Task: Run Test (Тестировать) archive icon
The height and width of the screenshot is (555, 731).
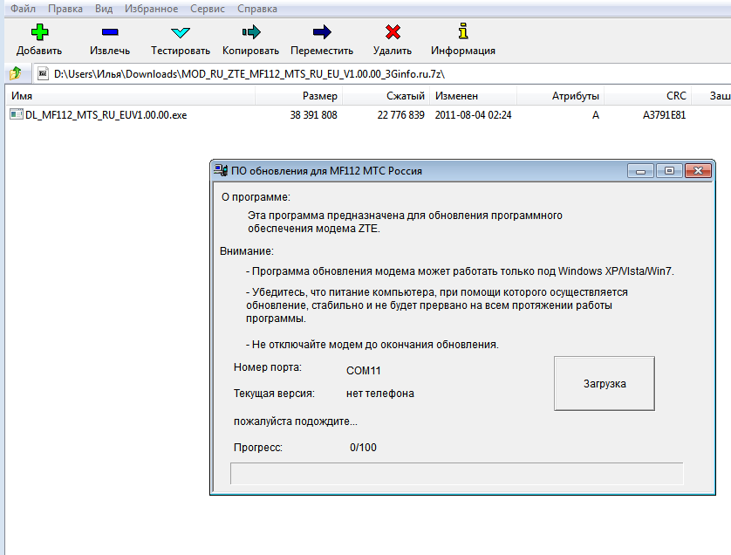Action: pos(181,32)
